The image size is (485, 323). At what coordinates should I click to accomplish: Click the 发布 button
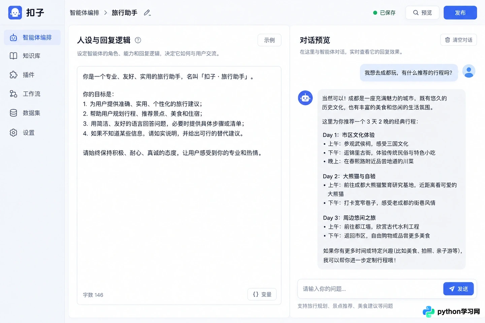(x=460, y=13)
